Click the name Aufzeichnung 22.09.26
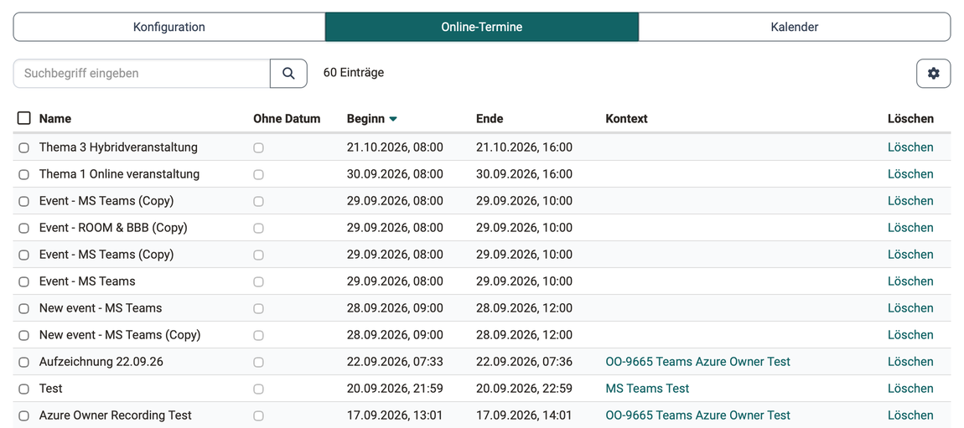The width and height of the screenshot is (964, 428). coord(101,362)
